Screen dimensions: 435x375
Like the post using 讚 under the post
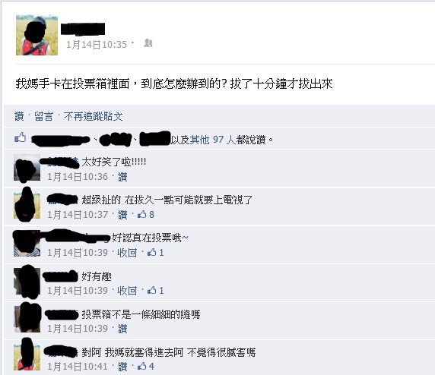click(19, 116)
